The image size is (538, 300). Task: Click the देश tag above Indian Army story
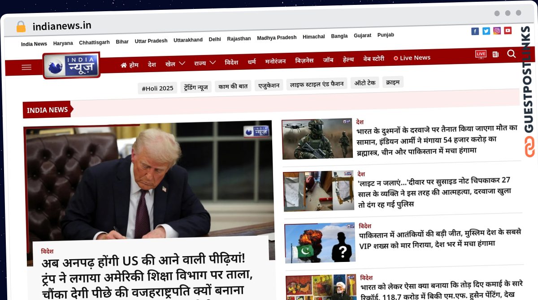click(x=360, y=122)
